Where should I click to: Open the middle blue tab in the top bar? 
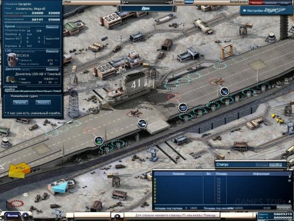pyautogui.click(x=270, y=2)
